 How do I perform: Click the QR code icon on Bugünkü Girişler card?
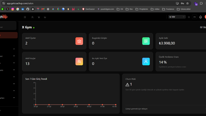(146, 41)
